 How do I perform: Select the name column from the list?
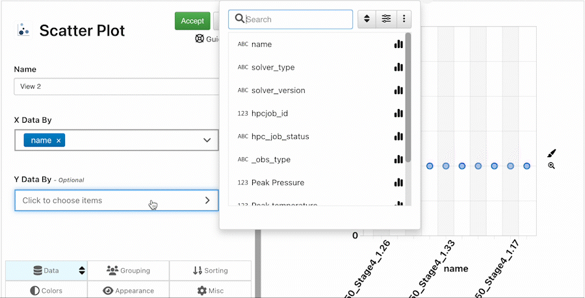tap(317, 44)
